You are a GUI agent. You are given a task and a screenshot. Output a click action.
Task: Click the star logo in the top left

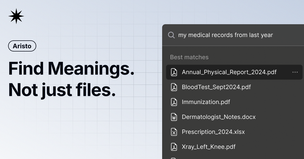16,16
